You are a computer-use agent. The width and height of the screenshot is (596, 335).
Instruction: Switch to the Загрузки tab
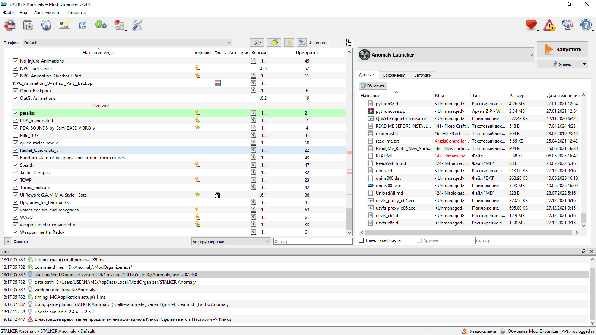pyautogui.click(x=423, y=75)
